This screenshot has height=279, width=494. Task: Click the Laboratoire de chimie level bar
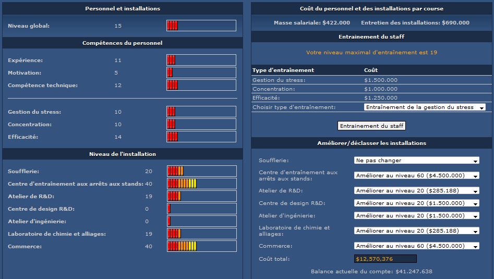point(202,234)
